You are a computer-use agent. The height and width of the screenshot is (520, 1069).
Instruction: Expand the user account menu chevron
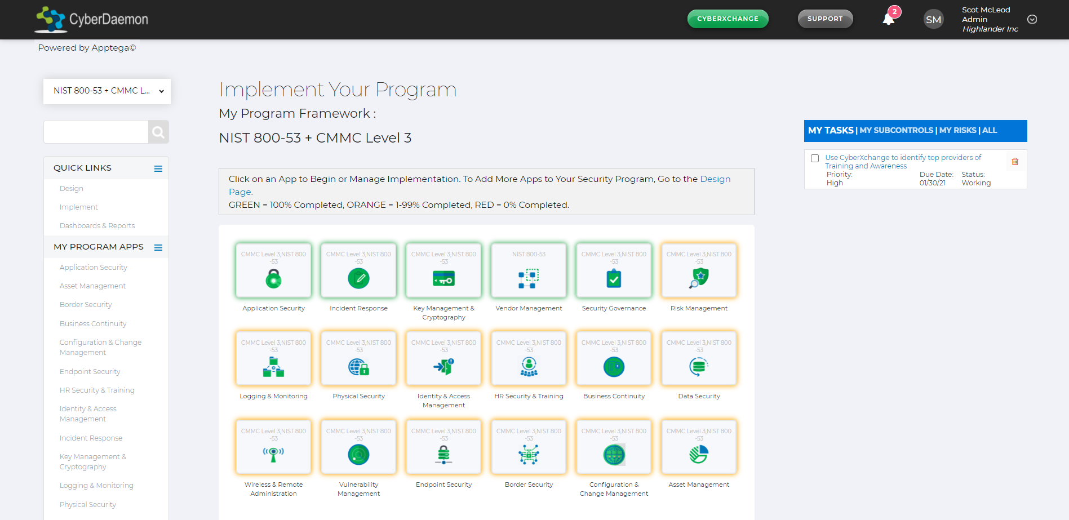tap(1032, 19)
